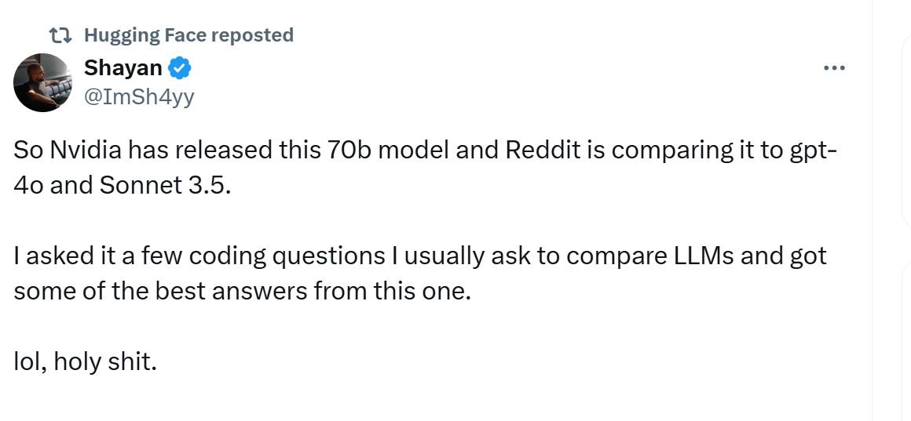Viewport: 911px width, 421px height.
Task: Open the "Hugging Face reposted" link
Action: click(x=188, y=35)
